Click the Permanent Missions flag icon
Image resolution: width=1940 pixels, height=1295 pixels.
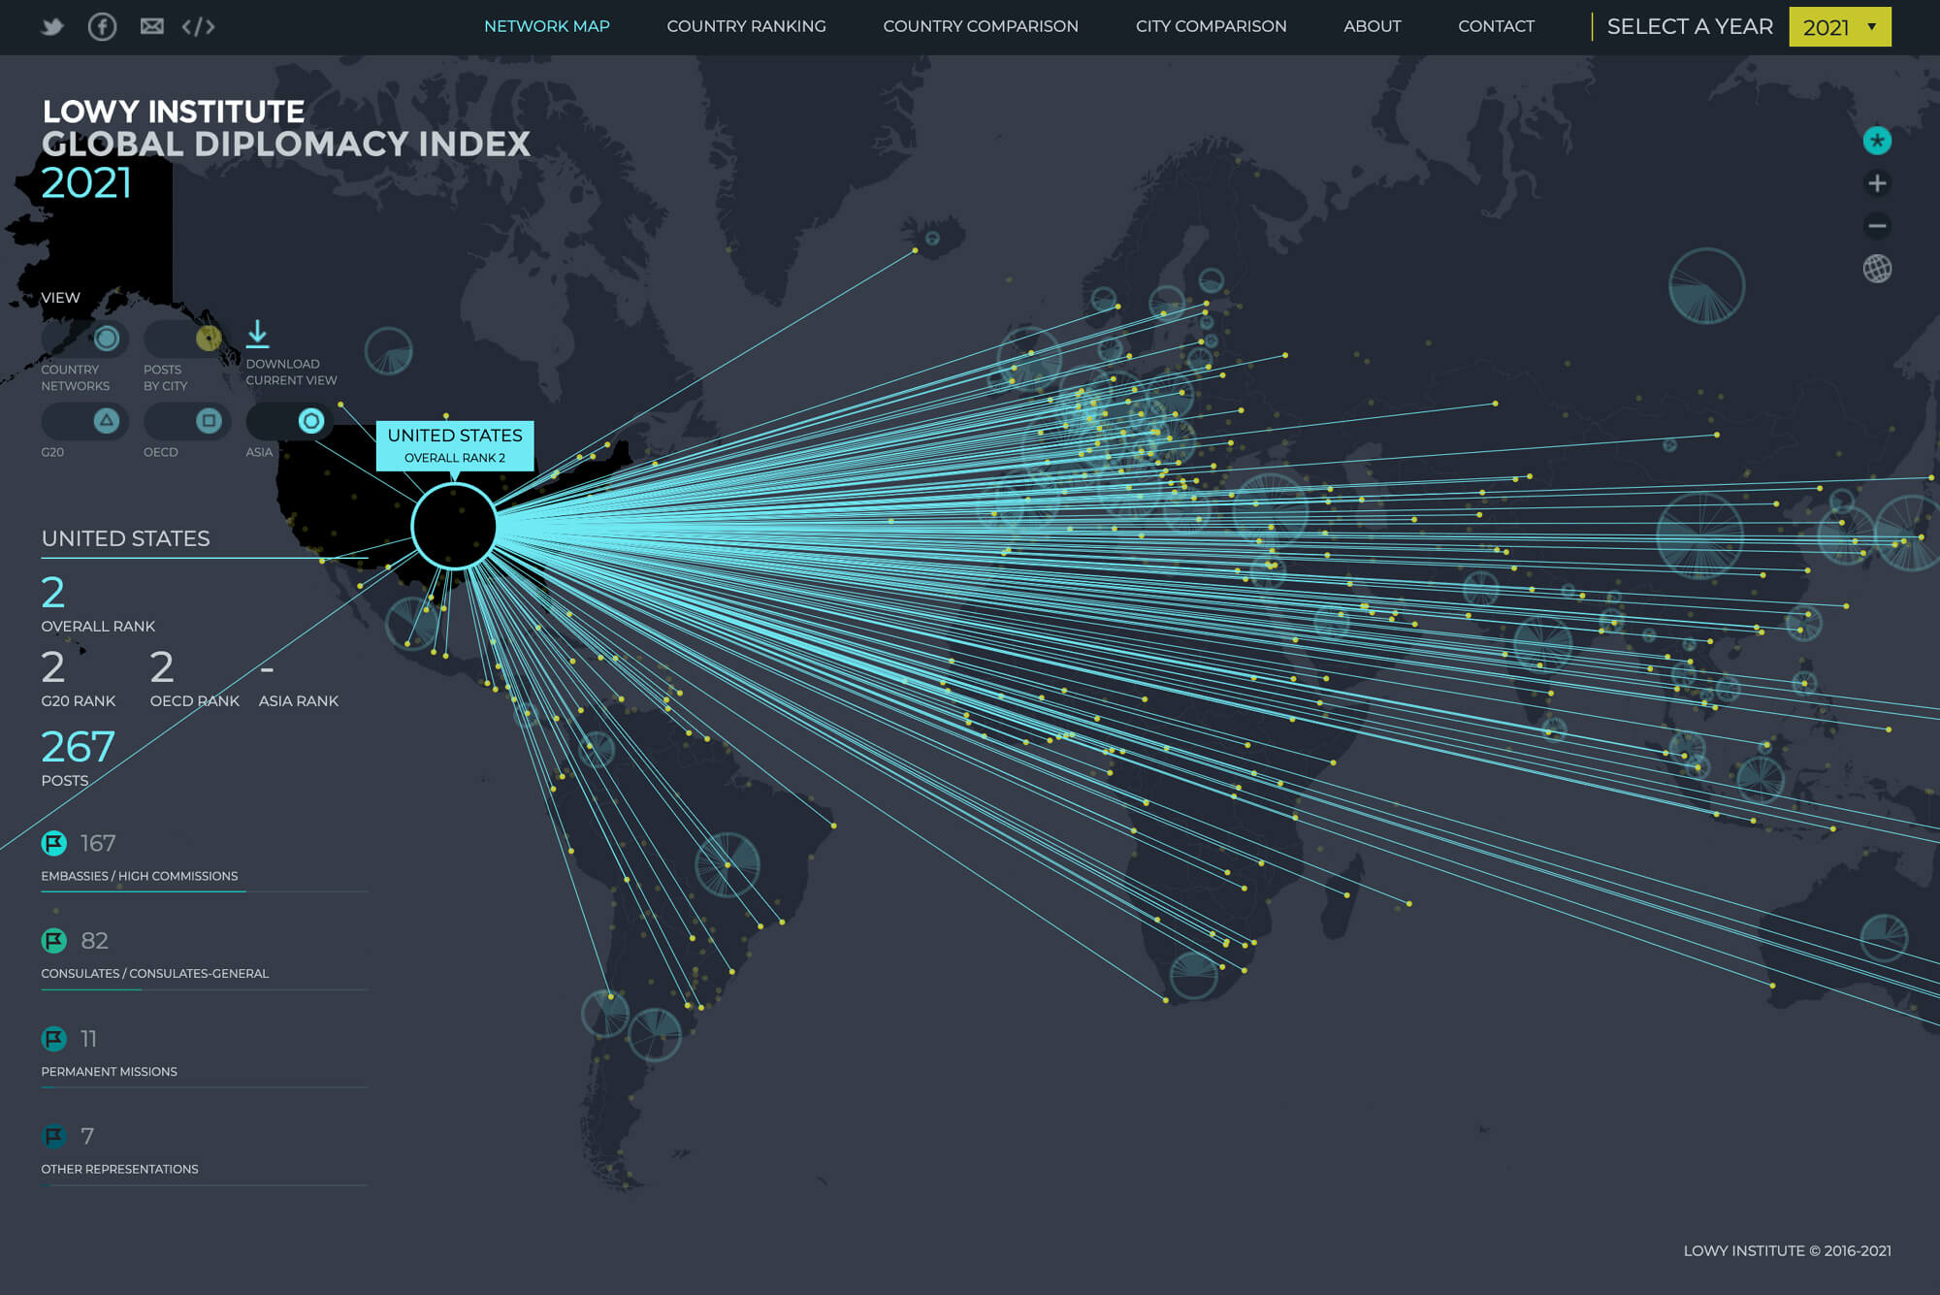pos(54,1038)
